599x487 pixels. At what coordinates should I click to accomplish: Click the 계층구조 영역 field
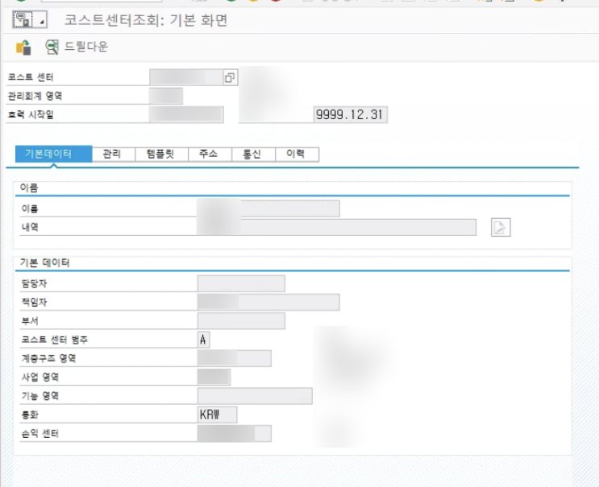[234, 358]
